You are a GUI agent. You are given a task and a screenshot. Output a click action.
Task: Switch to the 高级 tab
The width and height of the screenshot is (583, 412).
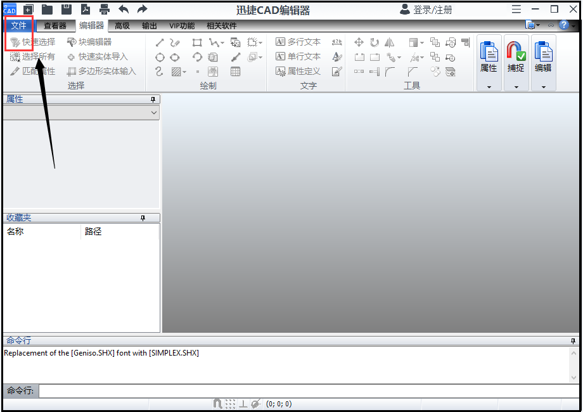click(122, 25)
